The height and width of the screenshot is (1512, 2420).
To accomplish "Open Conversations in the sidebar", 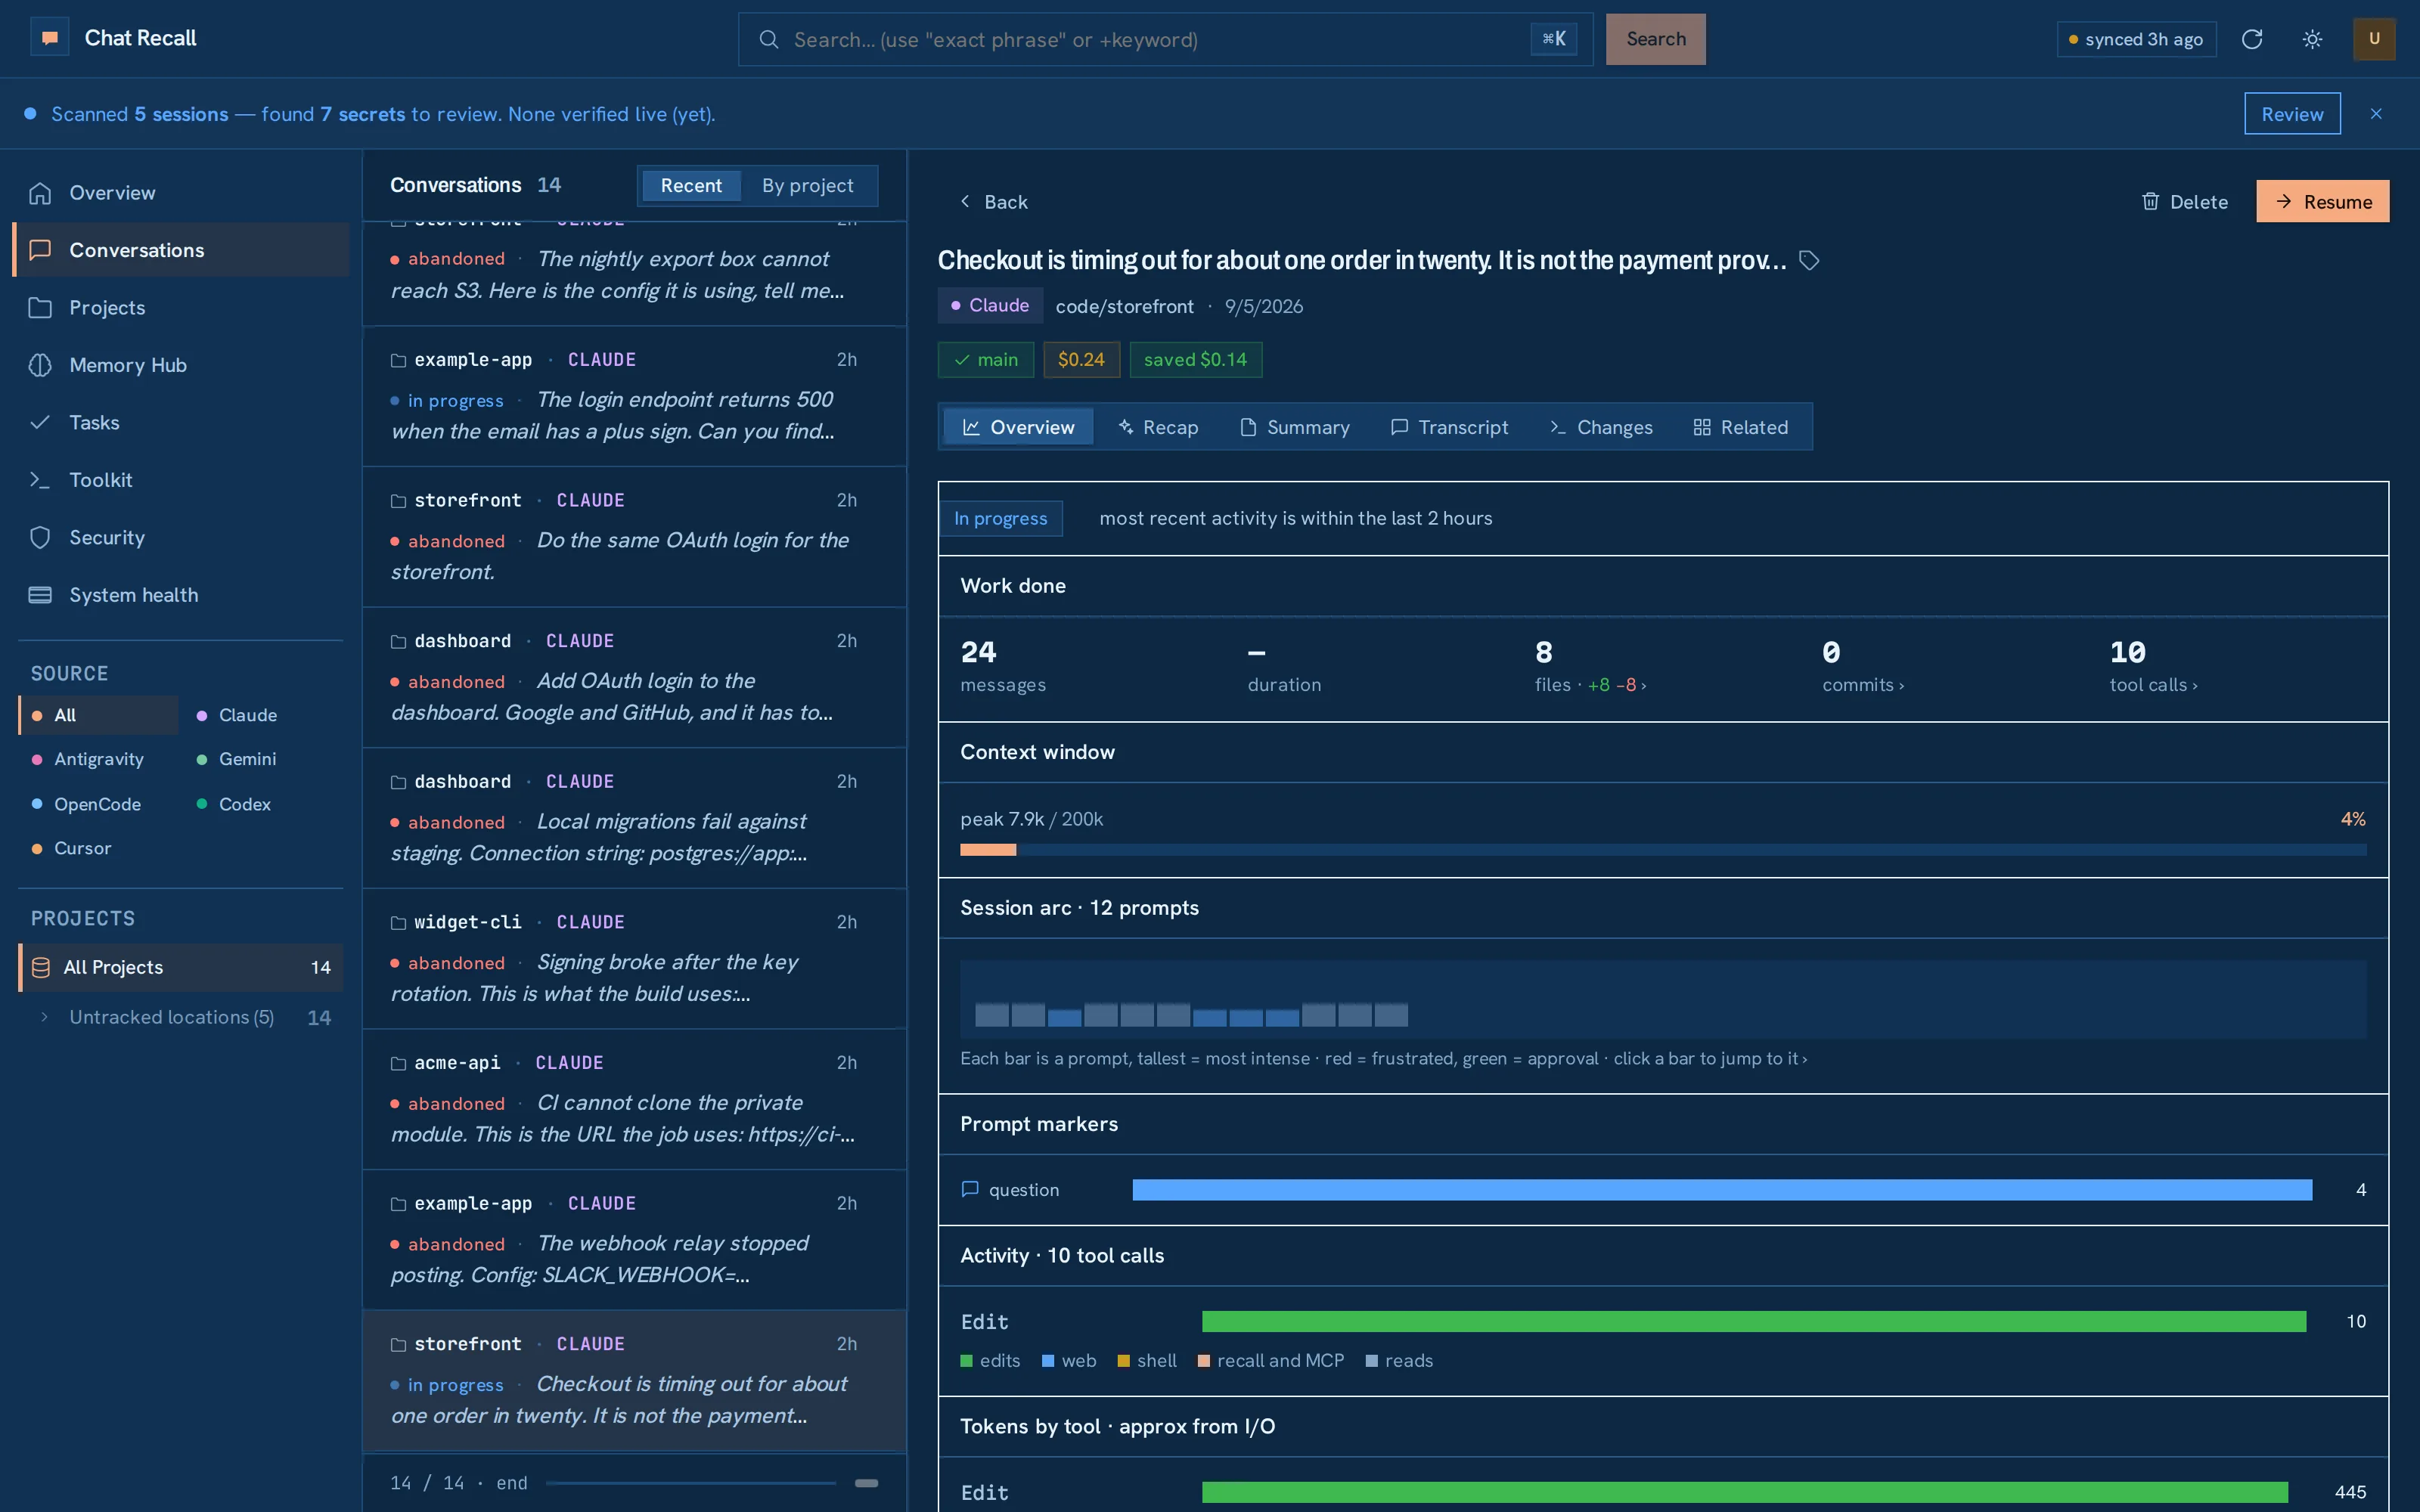I will 182,250.
